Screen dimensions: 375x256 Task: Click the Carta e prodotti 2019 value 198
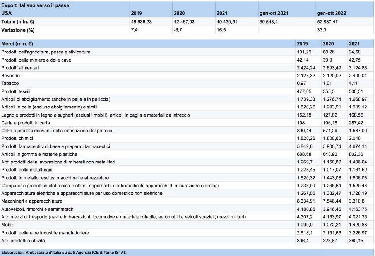[x=301, y=123]
